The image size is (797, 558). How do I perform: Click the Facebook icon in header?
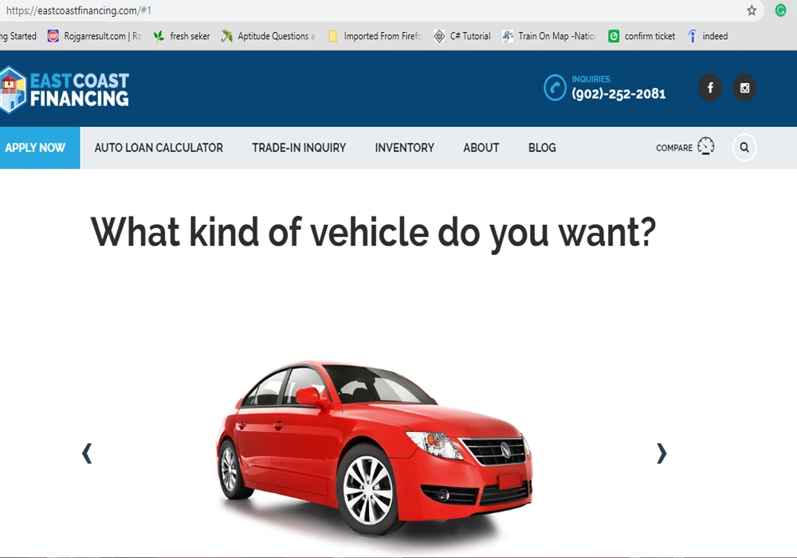710,88
